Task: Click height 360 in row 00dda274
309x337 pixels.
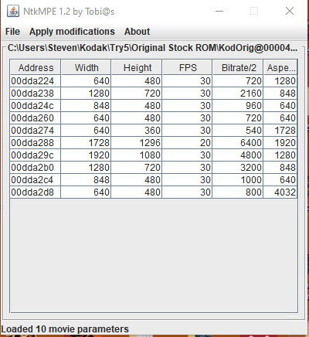Action: click(137, 131)
